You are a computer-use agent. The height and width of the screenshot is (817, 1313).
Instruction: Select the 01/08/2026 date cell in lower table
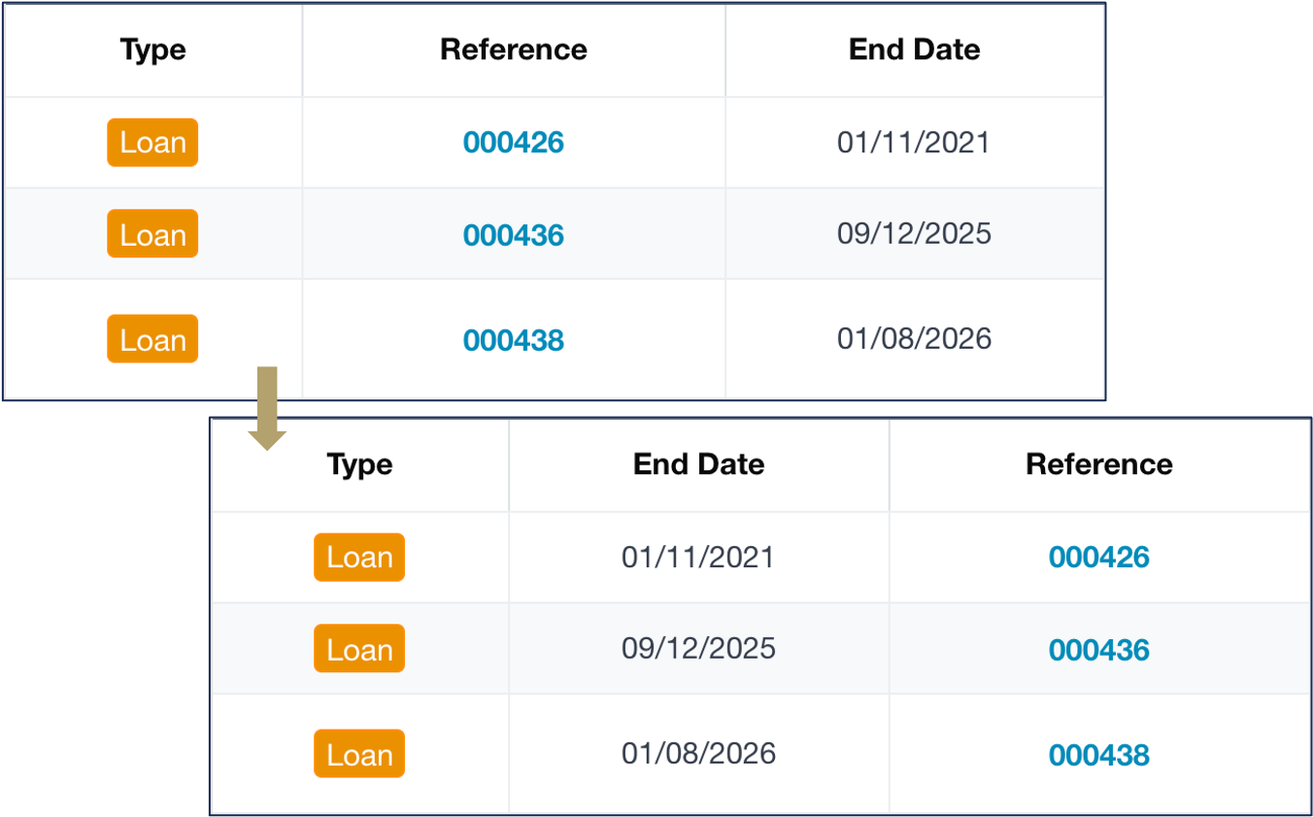(x=698, y=754)
